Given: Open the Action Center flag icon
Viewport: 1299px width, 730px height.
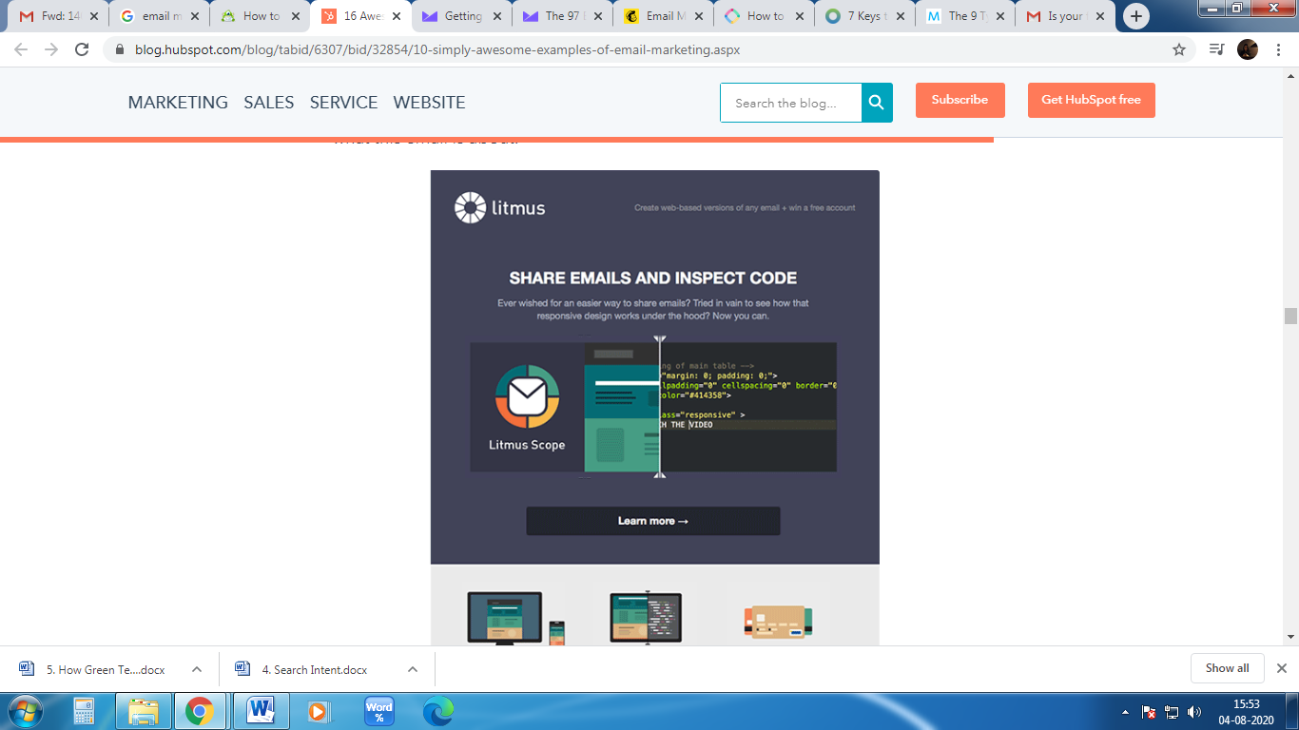Looking at the screenshot, I should click(1149, 712).
